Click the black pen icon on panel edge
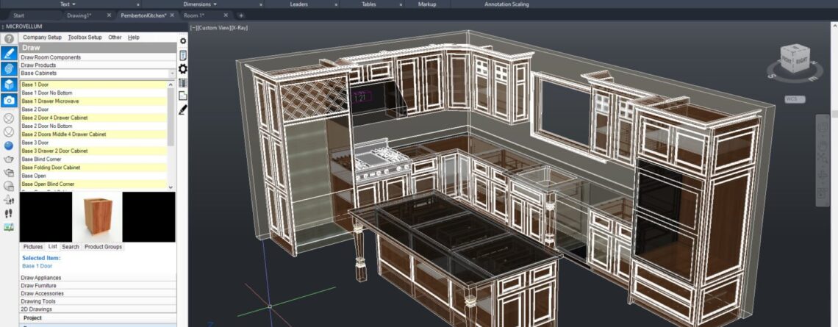The image size is (838, 327). [183, 109]
